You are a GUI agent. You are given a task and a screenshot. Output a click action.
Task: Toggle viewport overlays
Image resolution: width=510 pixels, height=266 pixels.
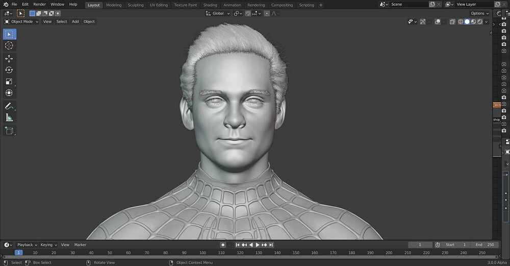(x=438, y=22)
